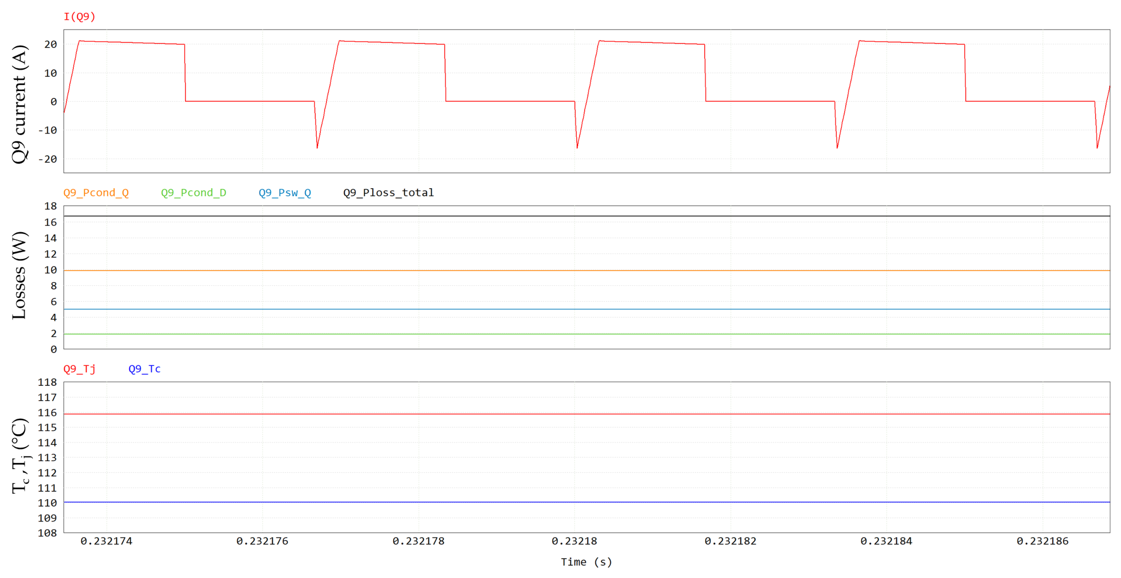This screenshot has height=578, width=1121.
Task: Click the Q9_Ploss_total legend entry
Action: click(388, 193)
